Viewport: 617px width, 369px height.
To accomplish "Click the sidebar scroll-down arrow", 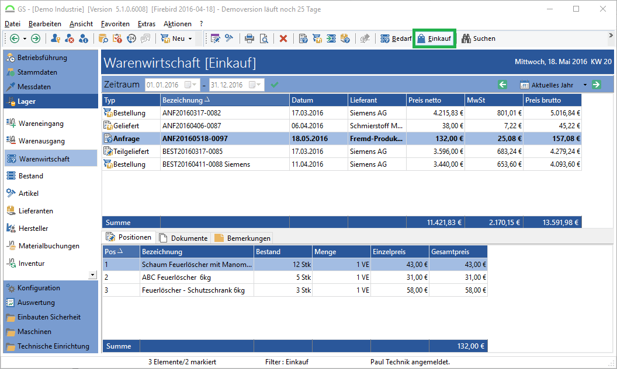I will click(92, 275).
